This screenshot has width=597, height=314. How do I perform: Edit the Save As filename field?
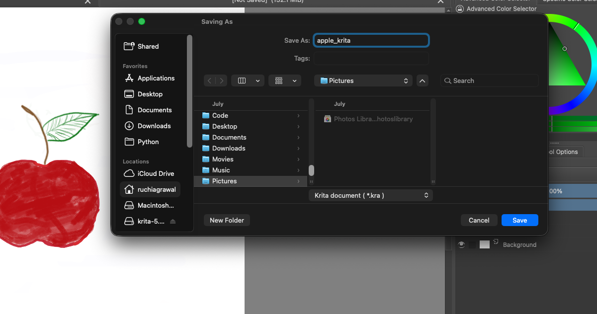(x=371, y=40)
